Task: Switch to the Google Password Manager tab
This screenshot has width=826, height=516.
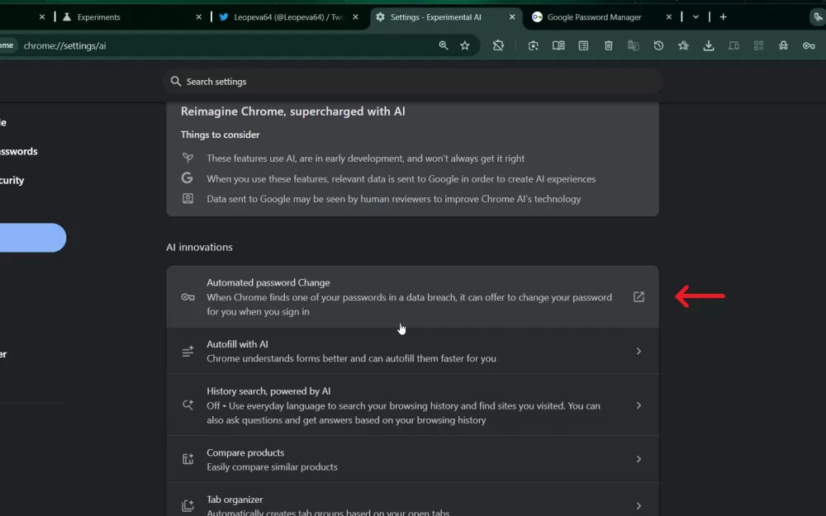Action: (602, 17)
